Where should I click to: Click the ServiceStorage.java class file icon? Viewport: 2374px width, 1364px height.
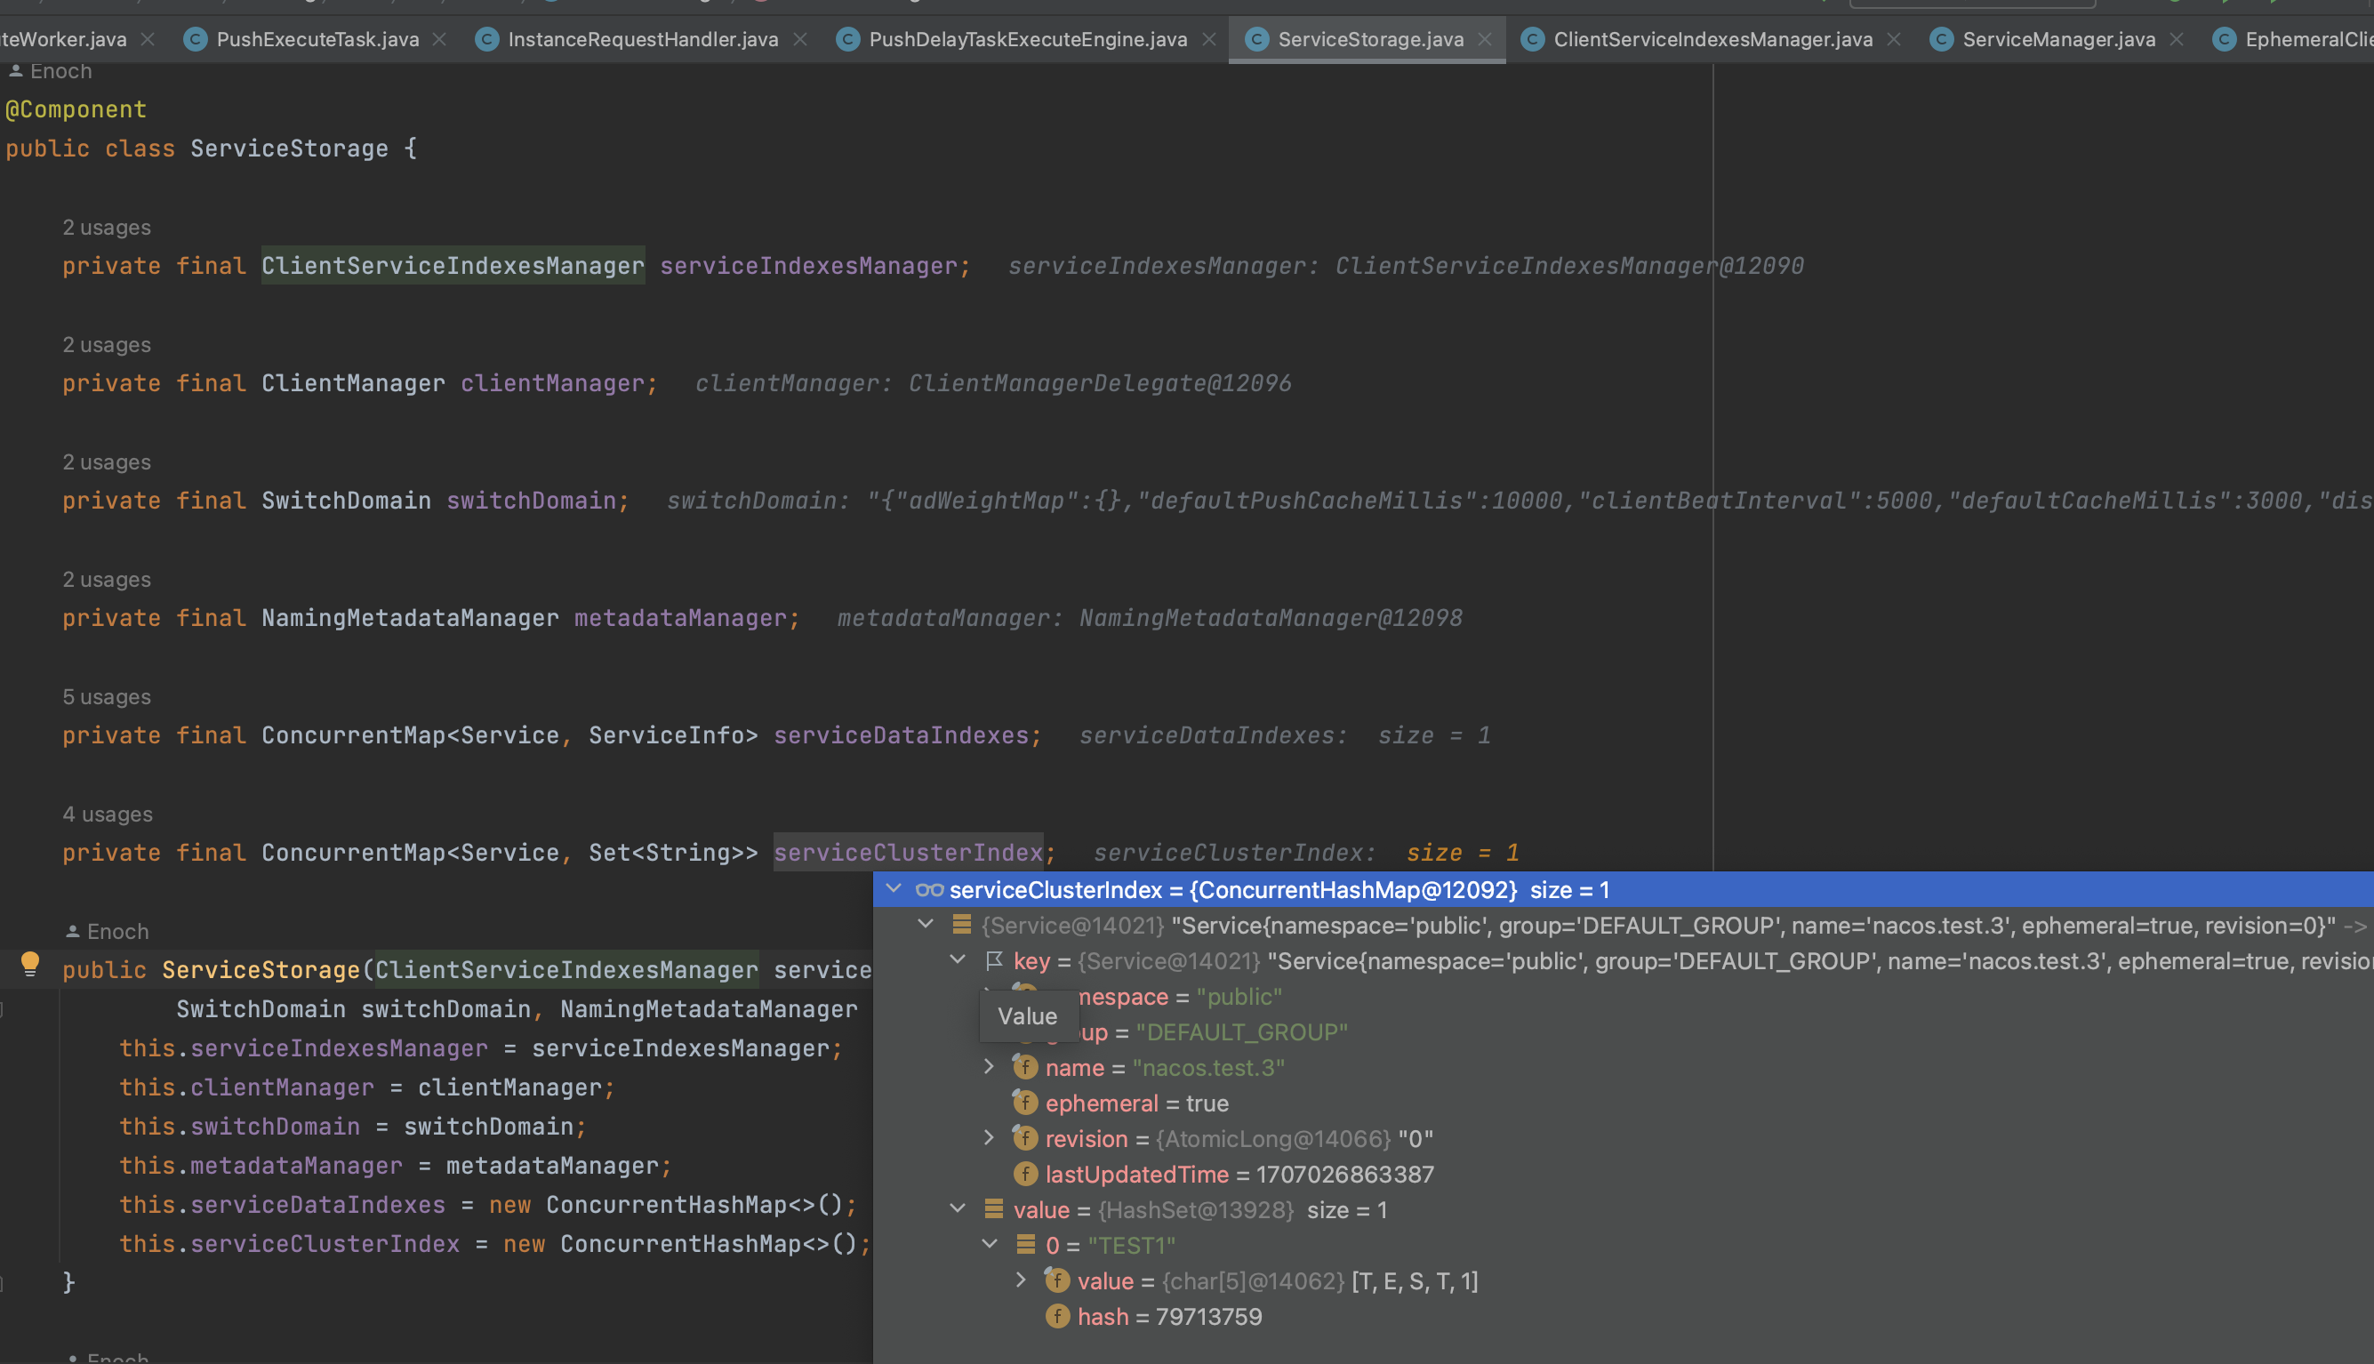(x=1256, y=39)
